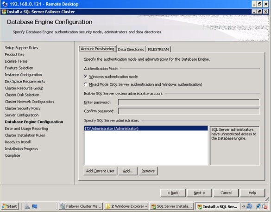Select Install a SQL Server taskbar item
271x212 pixels.
(x=217, y=206)
